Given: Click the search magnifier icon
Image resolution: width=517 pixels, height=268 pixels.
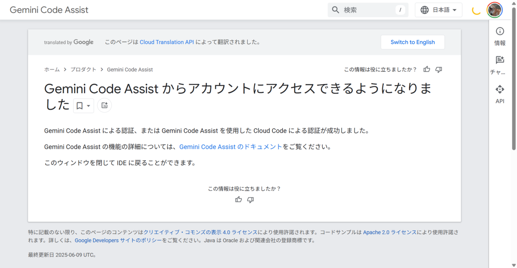Looking at the screenshot, I should click(336, 10).
